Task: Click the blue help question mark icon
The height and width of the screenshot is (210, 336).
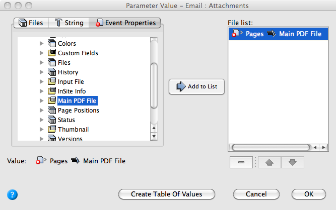Action: tap(12, 194)
